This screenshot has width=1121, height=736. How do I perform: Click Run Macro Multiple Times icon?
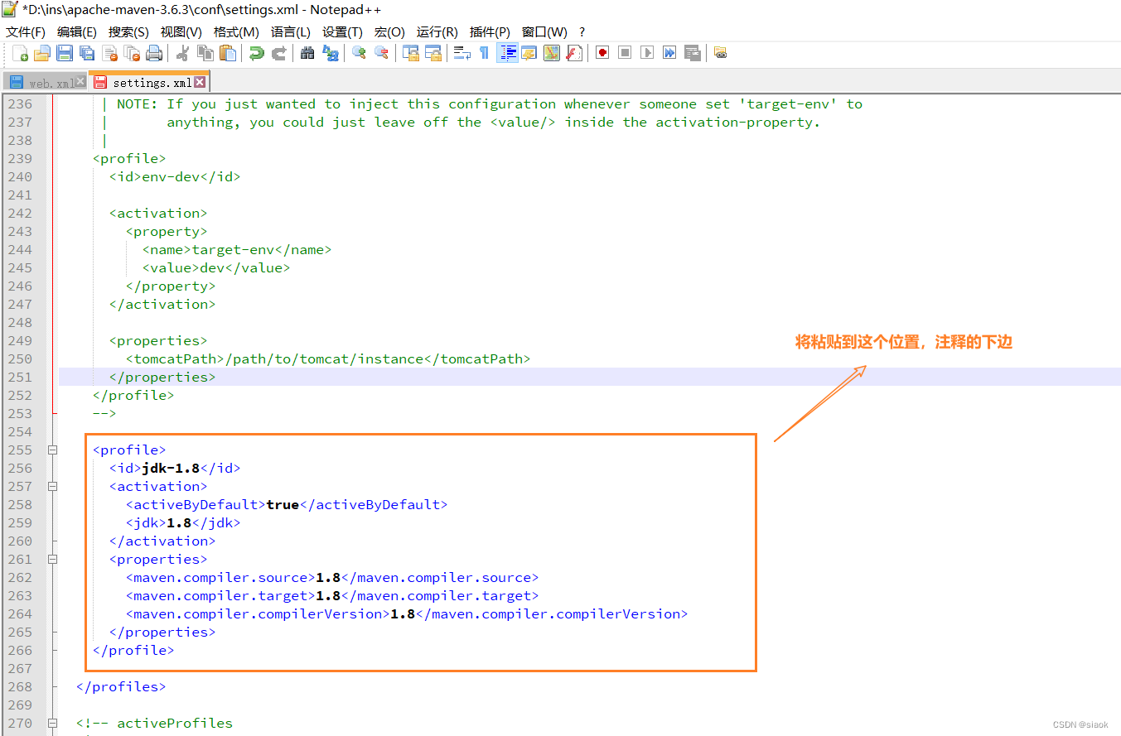pos(669,53)
